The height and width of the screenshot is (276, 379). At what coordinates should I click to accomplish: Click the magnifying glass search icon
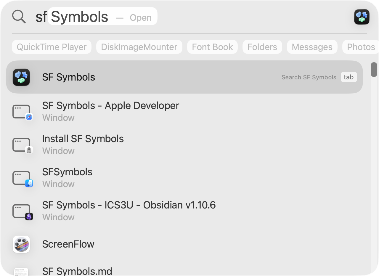click(x=19, y=17)
